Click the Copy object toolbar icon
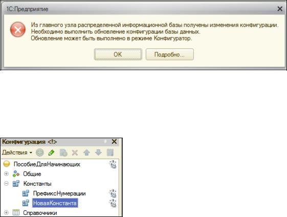Image resolution: width=287 pixels, height=217 pixels. tap(63, 153)
